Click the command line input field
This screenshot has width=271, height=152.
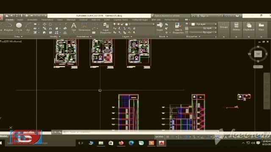[x=140, y=132]
